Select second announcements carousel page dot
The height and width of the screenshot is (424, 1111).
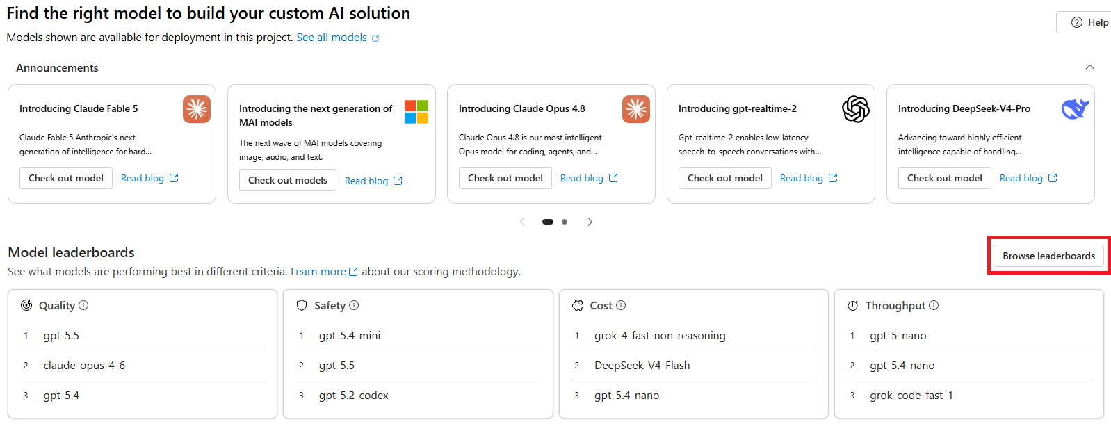pyautogui.click(x=565, y=222)
